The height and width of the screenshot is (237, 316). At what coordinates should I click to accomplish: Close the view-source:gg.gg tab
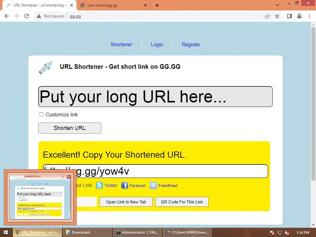pyautogui.click(x=145, y=6)
